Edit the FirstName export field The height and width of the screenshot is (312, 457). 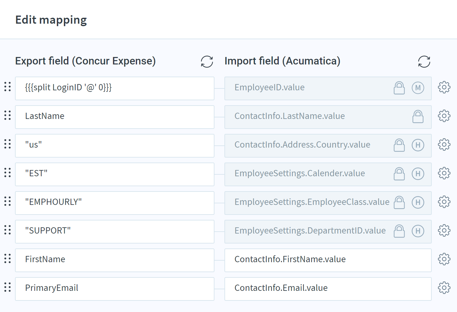[x=115, y=260]
